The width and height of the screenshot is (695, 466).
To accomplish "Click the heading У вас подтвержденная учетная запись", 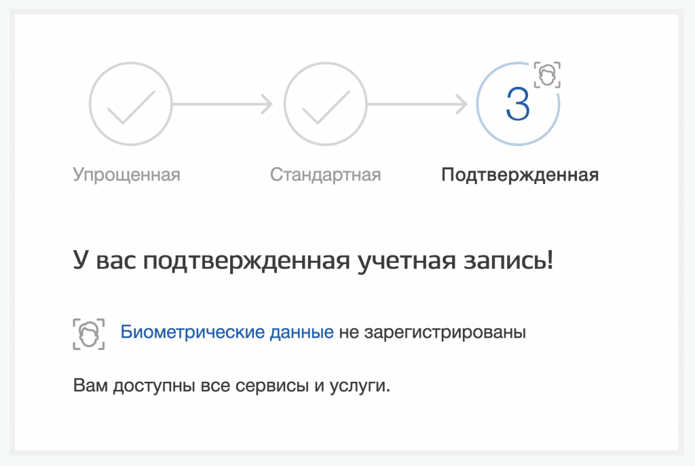I will click(x=313, y=261).
